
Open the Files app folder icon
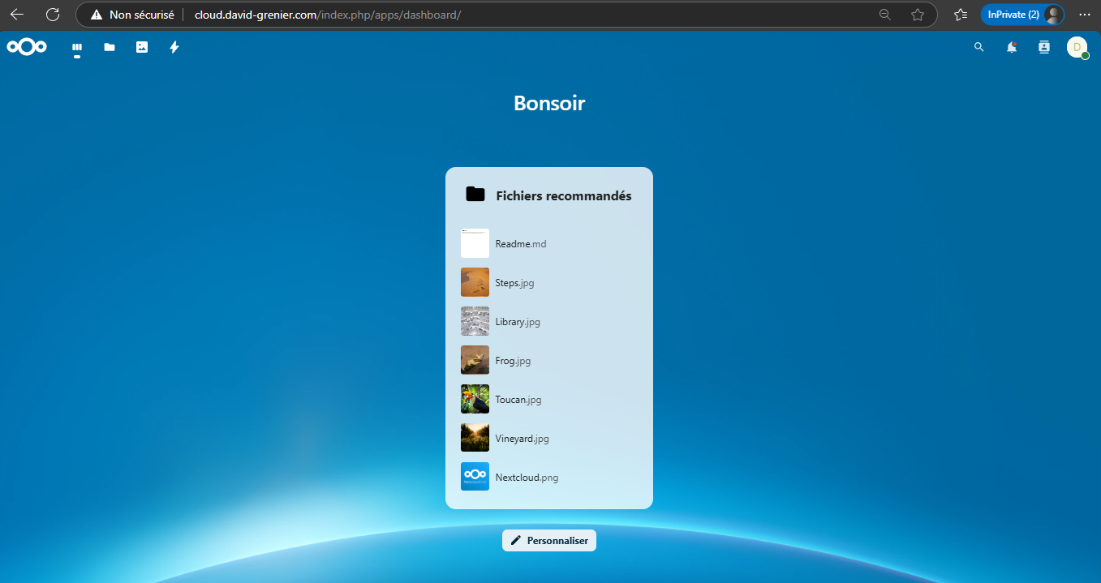pos(110,47)
